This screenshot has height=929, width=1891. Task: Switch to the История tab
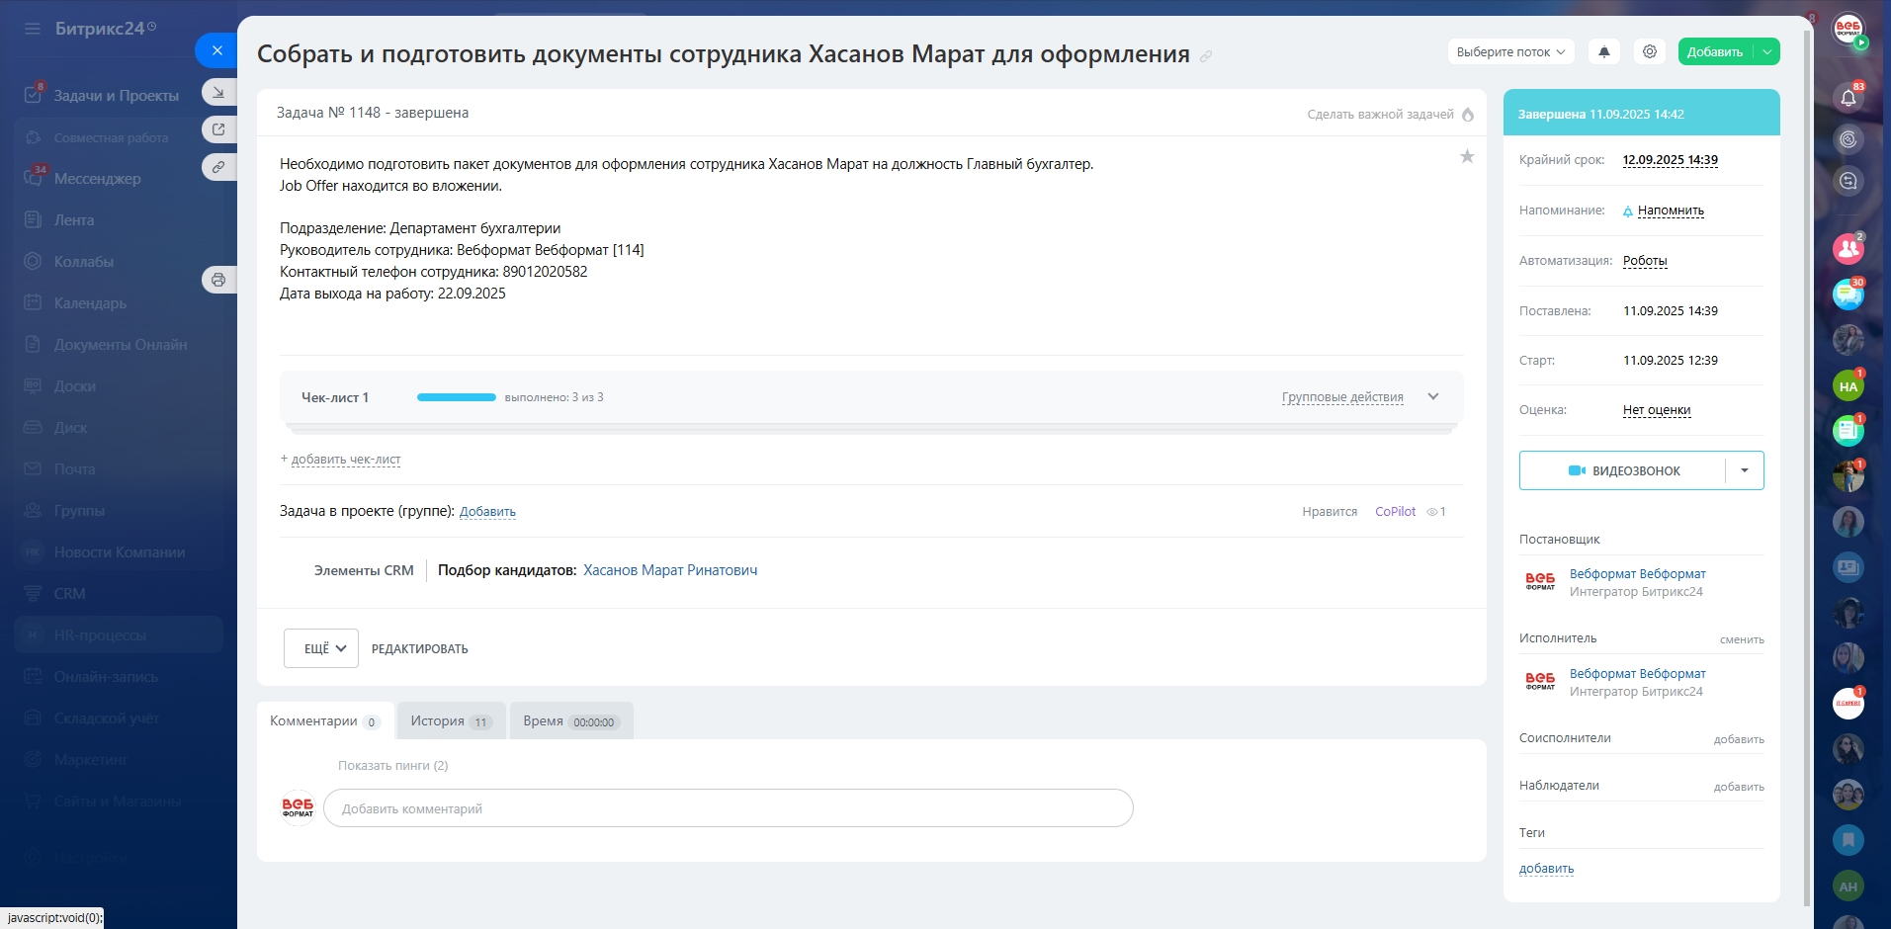point(451,721)
